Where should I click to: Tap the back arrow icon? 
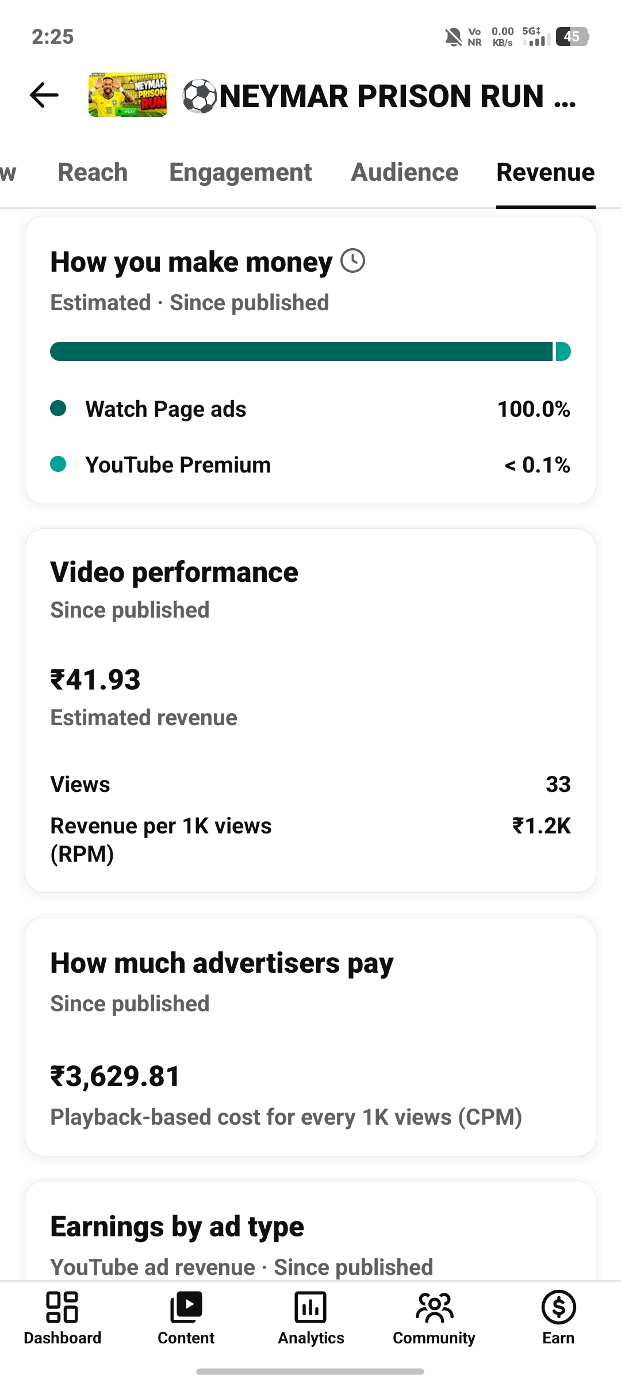[44, 95]
